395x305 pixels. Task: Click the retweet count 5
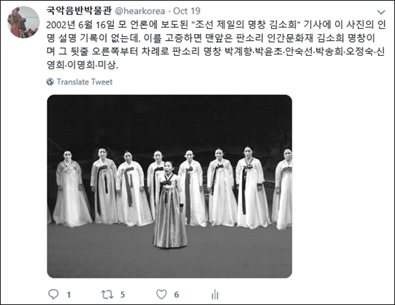tap(122, 294)
